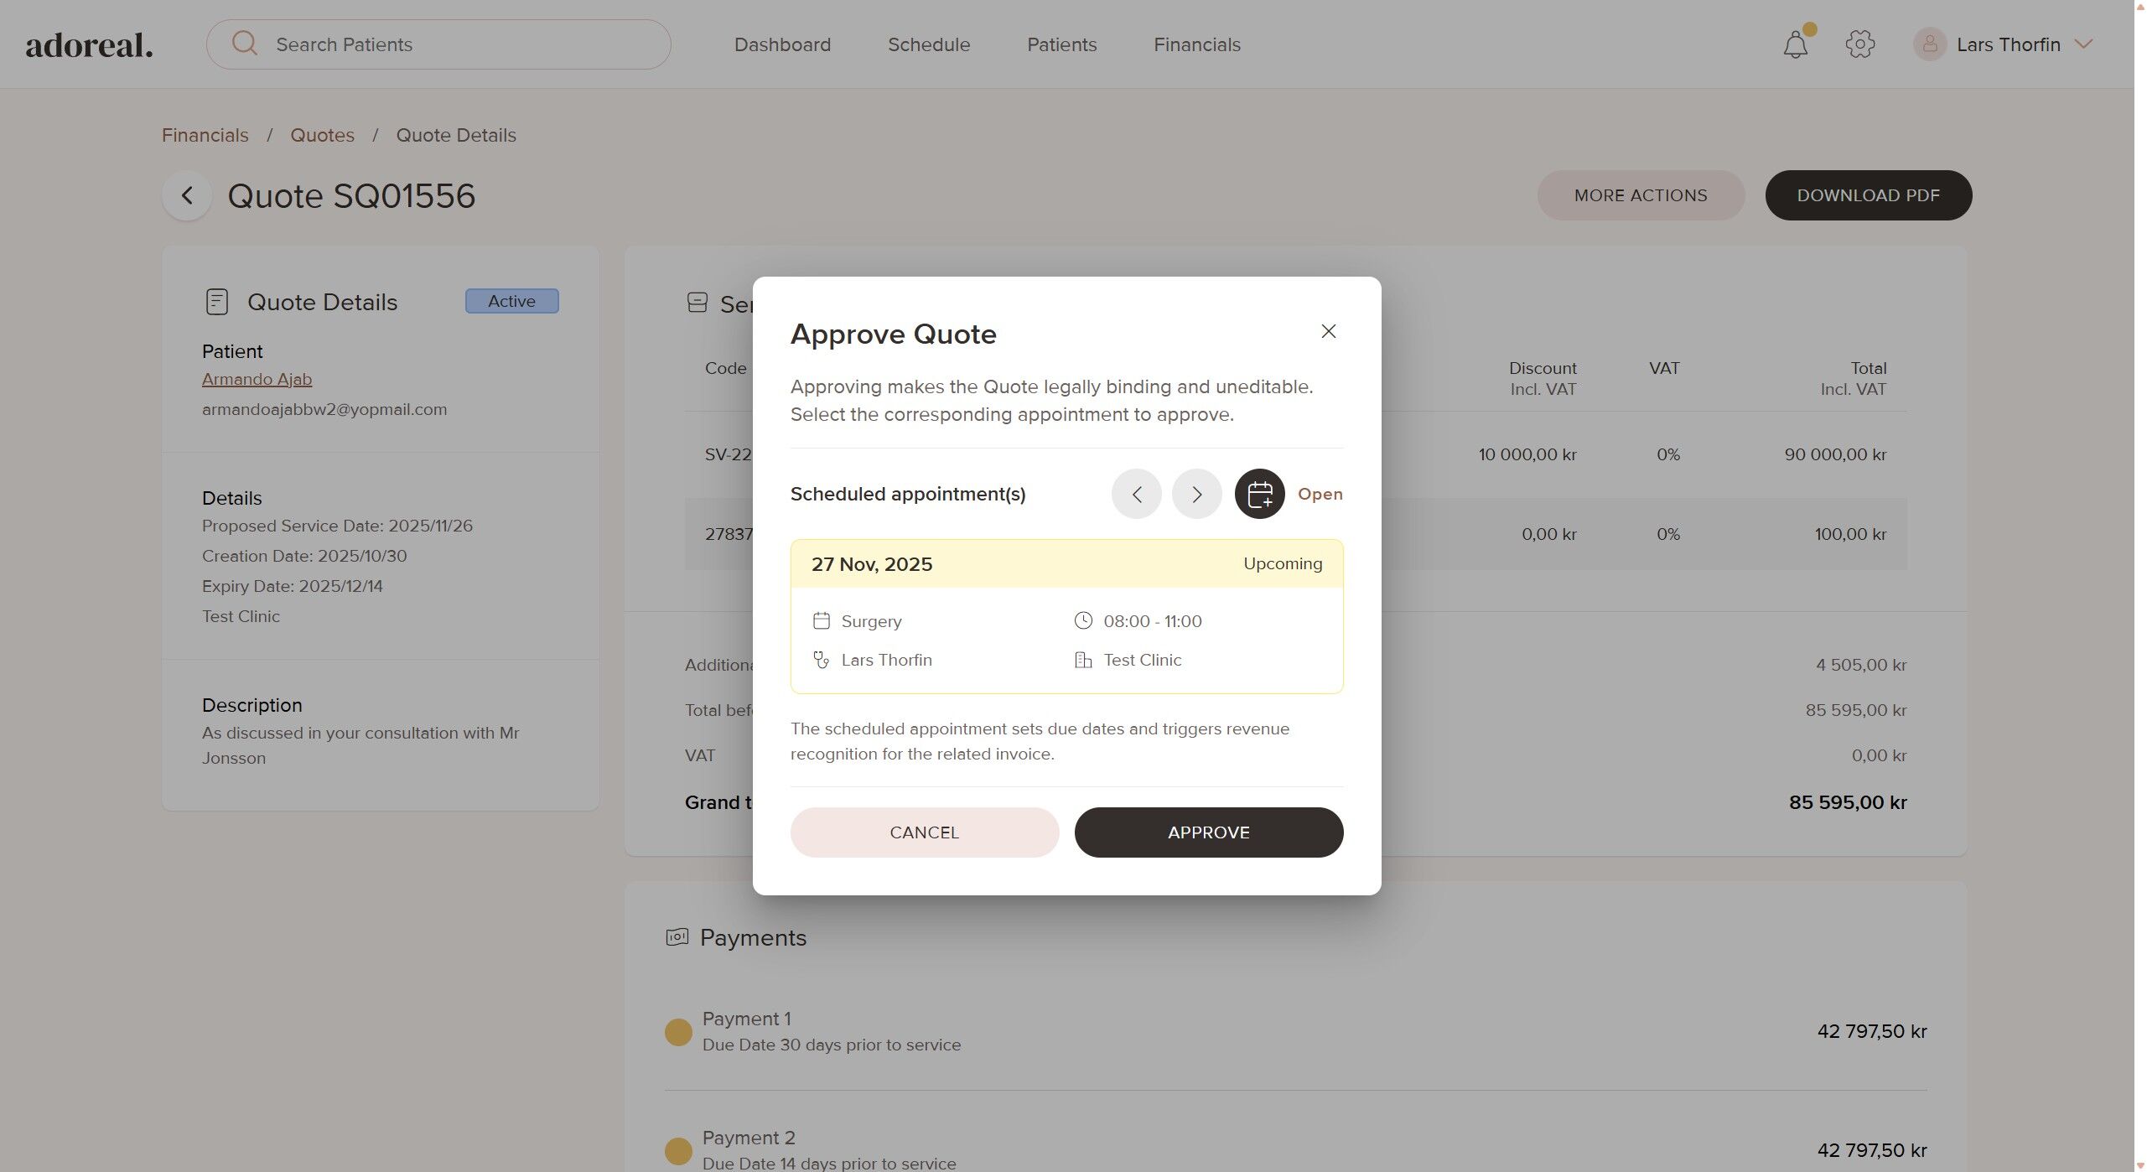Go to the Schedule tab
Image resolution: width=2147 pixels, height=1172 pixels.
click(929, 44)
